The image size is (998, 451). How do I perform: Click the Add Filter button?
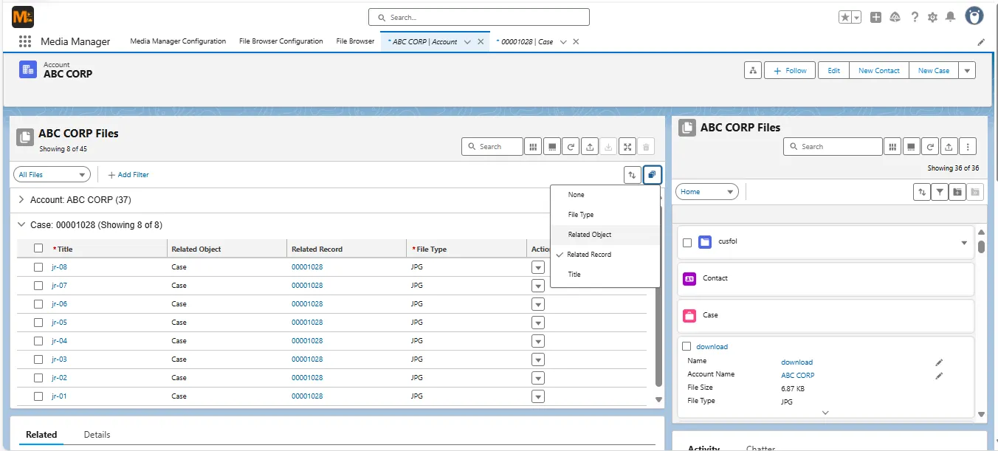coord(128,175)
